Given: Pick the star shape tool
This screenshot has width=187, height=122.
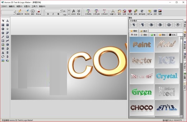Looking at the screenshot, I should (7, 29).
